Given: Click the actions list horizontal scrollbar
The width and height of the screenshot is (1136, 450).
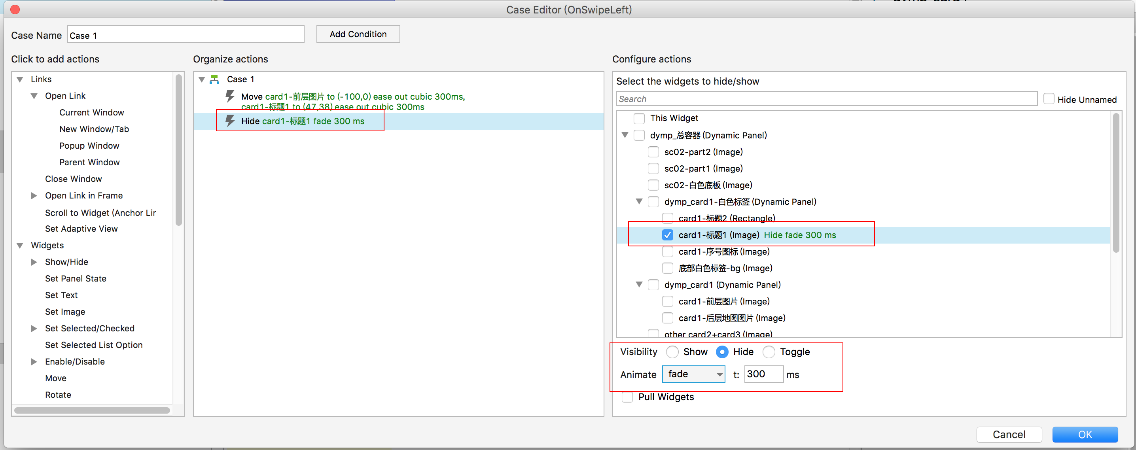Looking at the screenshot, I should coord(92,410).
